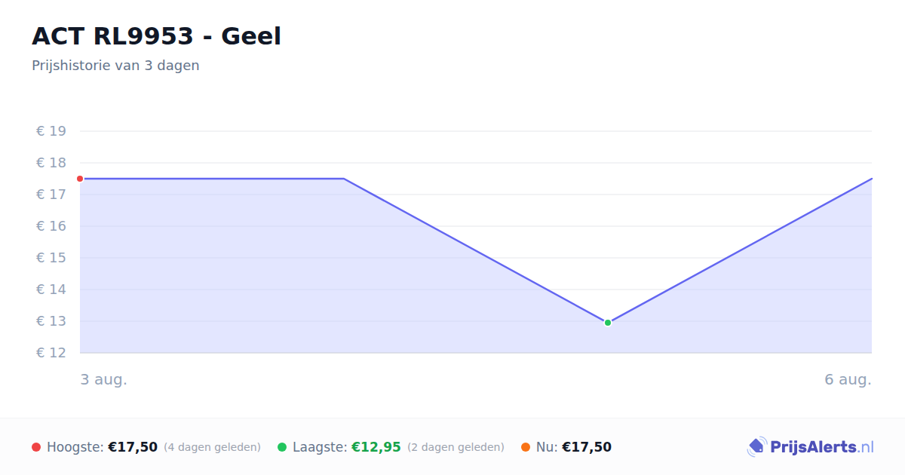Click the orange dot beside Nu
905x475 pixels.
526,447
